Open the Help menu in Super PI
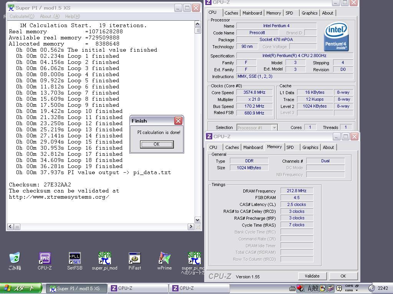 point(73,16)
